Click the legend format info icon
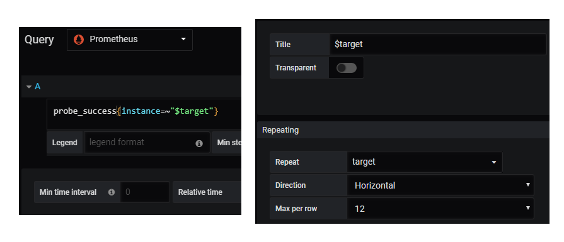Image resolution: width=564 pixels, height=242 pixels. point(199,143)
